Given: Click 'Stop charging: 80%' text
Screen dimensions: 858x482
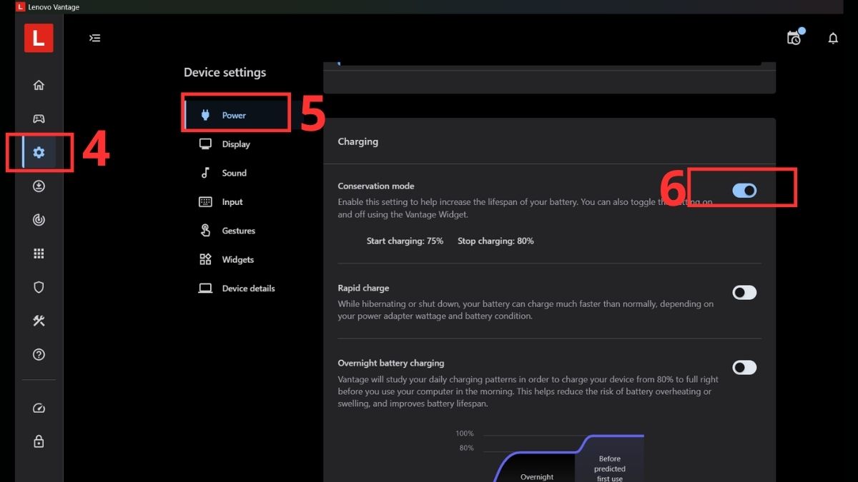Looking at the screenshot, I should [x=495, y=241].
